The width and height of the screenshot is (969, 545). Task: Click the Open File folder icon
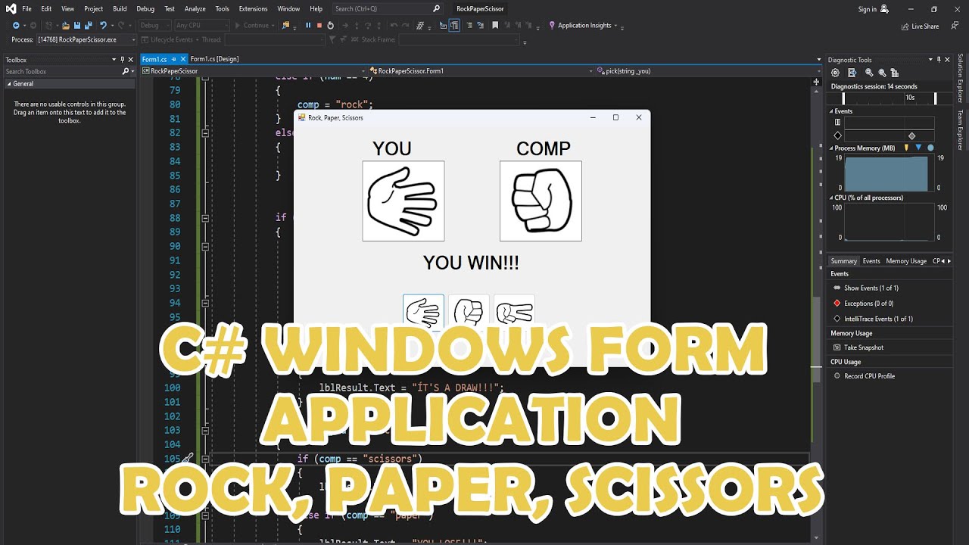pos(66,25)
